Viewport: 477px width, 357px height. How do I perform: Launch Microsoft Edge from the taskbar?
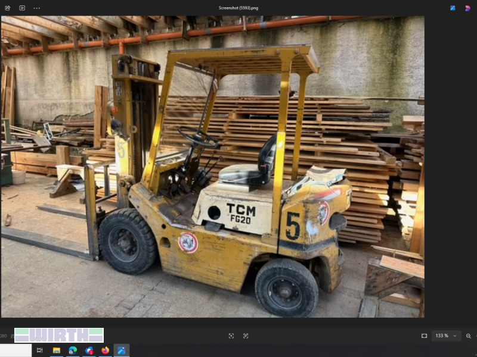click(x=73, y=350)
